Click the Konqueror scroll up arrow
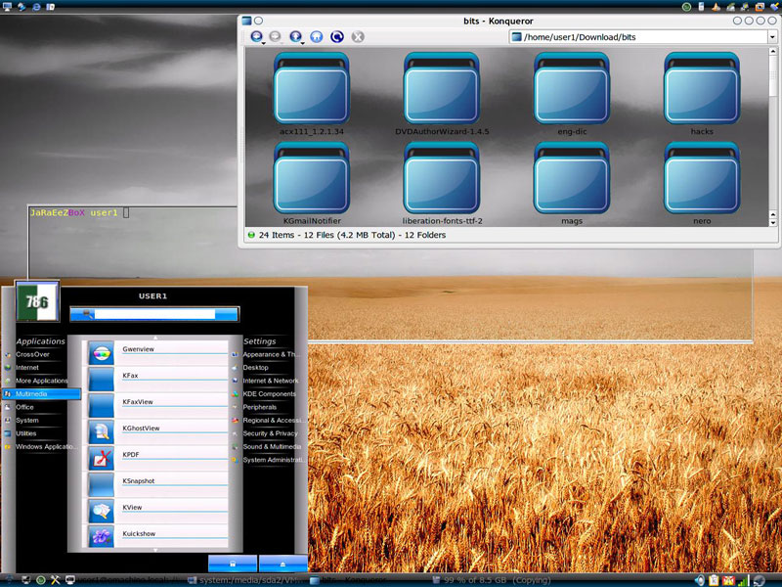Image resolution: width=782 pixels, height=587 pixels. [773, 52]
